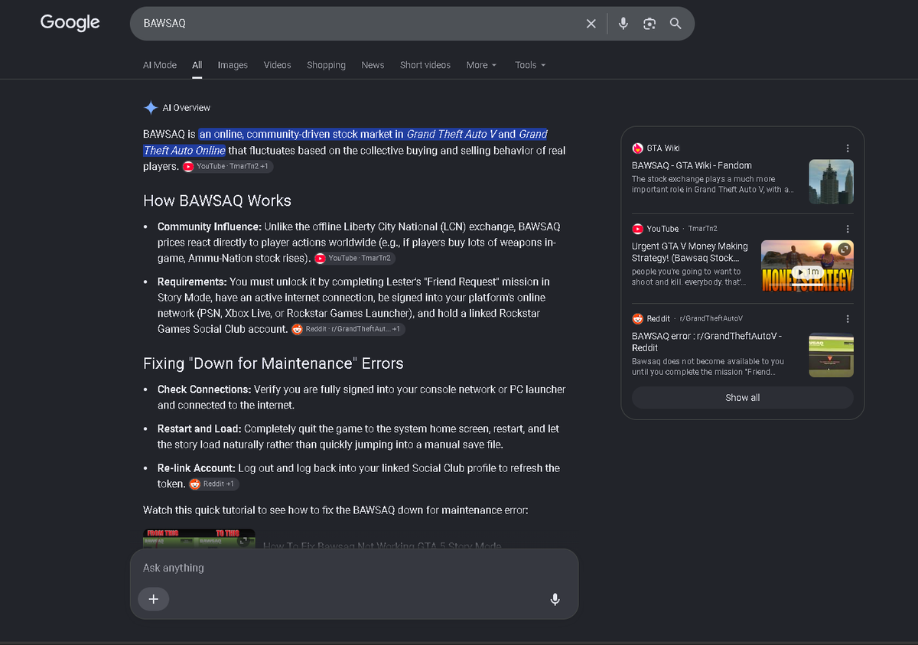Open the News tab

tap(373, 65)
